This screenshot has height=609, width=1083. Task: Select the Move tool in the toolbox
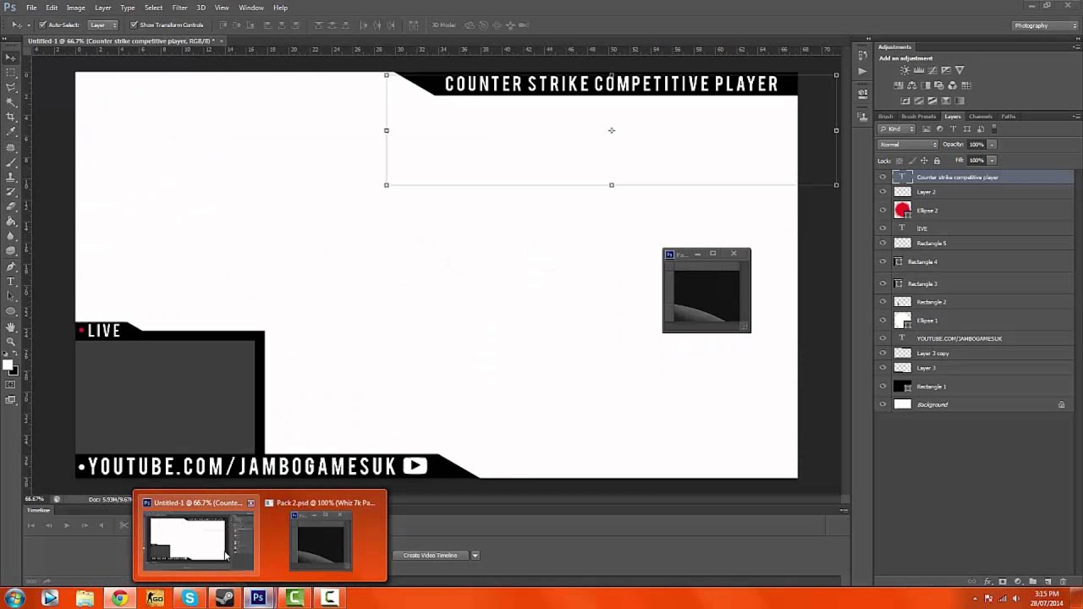click(x=10, y=58)
